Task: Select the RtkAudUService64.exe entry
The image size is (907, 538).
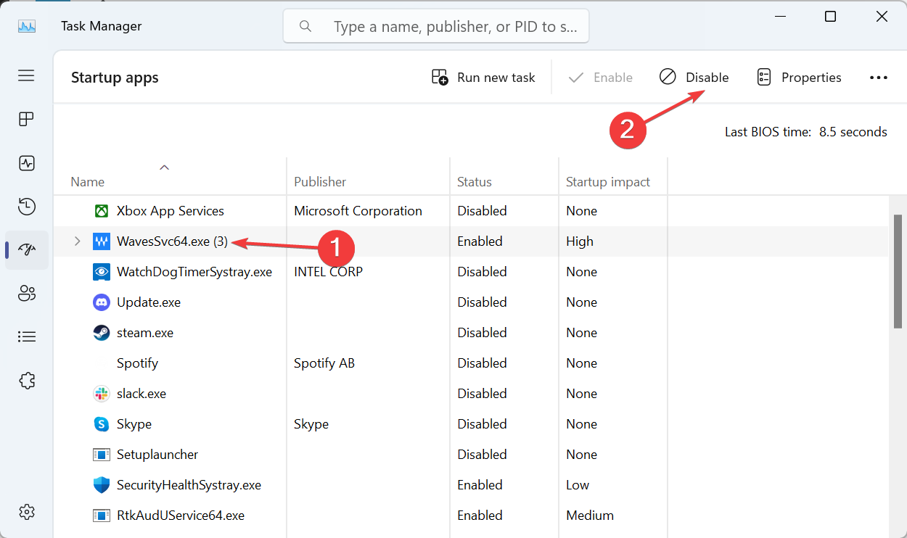Action: click(x=181, y=516)
